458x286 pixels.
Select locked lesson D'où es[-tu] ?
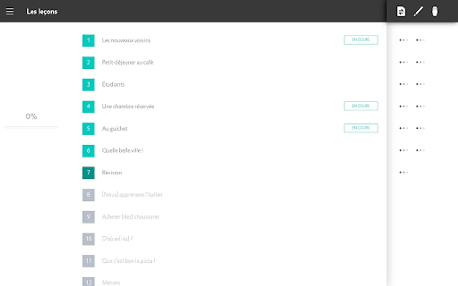[x=117, y=239]
